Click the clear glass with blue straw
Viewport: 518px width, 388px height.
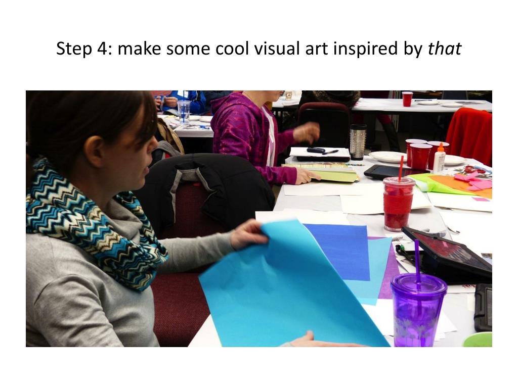coord(184,112)
